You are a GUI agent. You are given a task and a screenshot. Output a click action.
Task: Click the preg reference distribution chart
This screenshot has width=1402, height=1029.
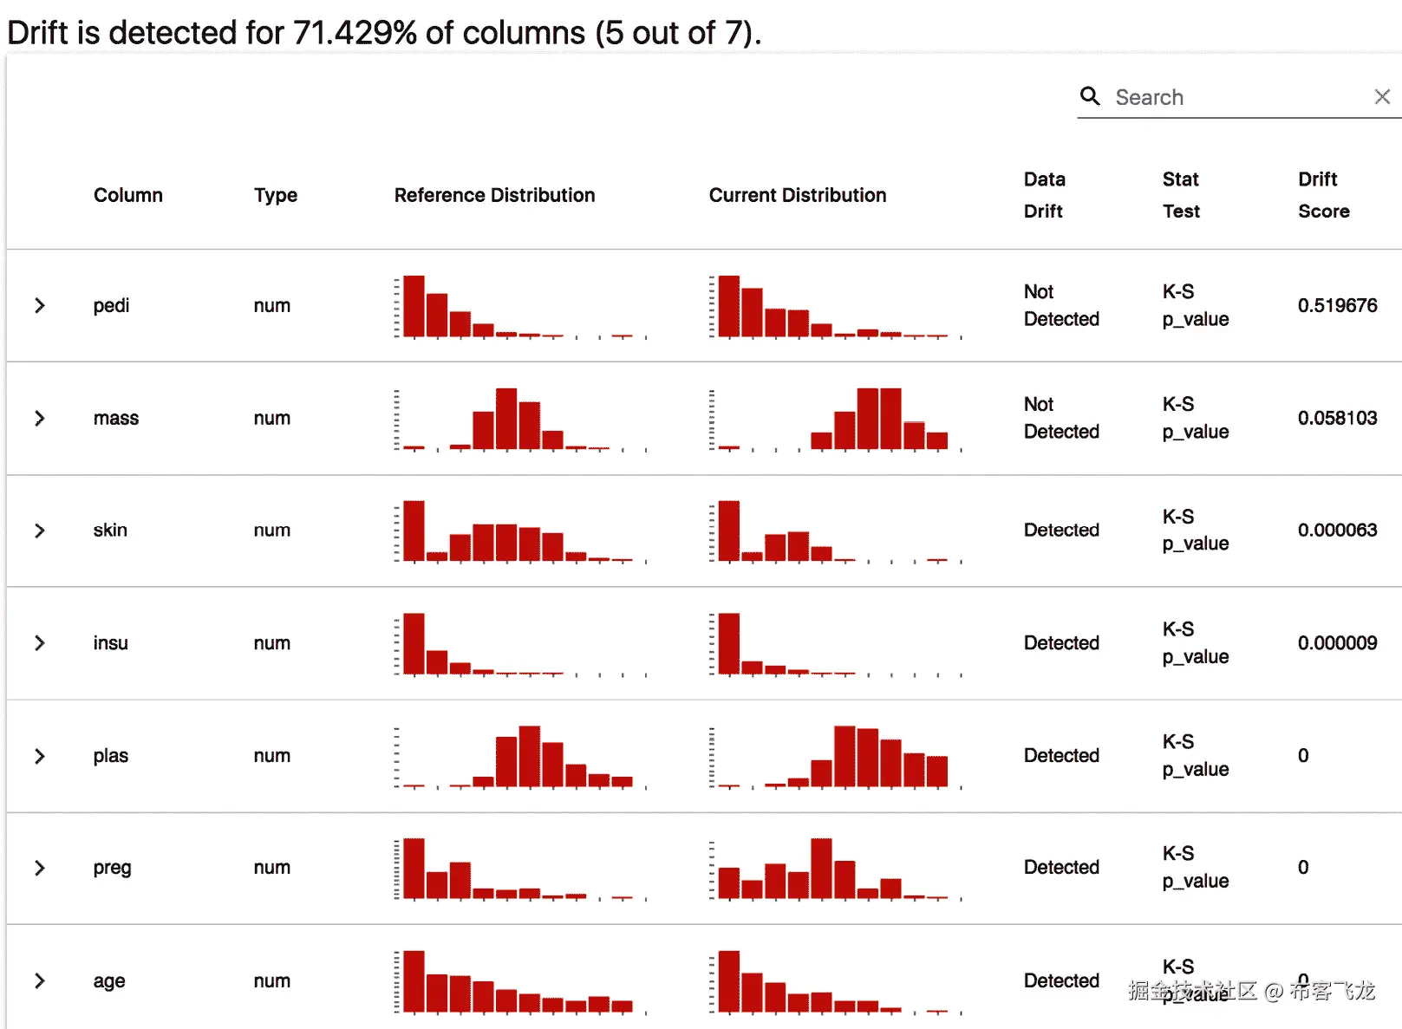point(520,869)
